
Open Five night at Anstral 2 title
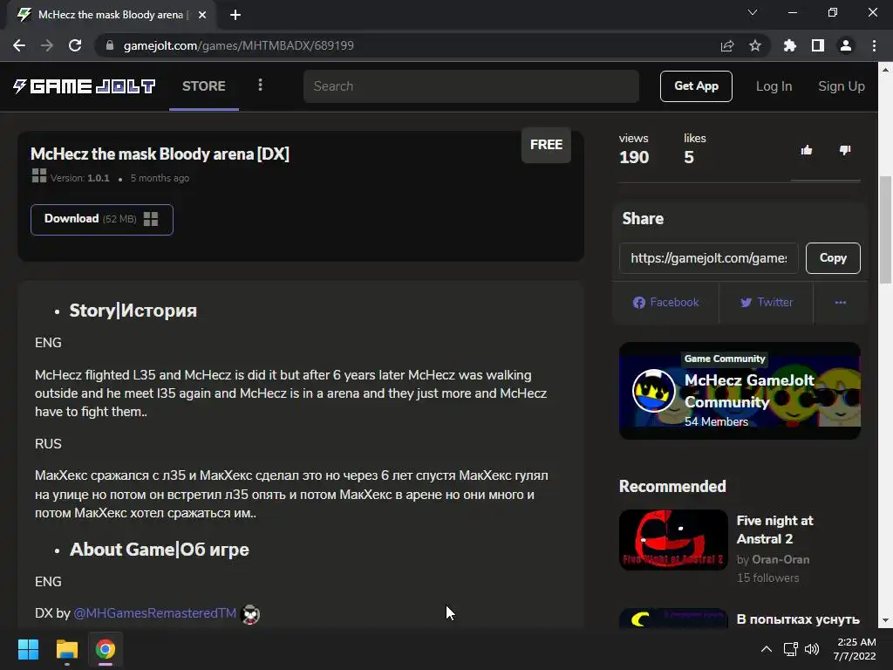pos(774,530)
